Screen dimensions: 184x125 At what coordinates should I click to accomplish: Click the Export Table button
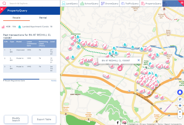[44, 119]
